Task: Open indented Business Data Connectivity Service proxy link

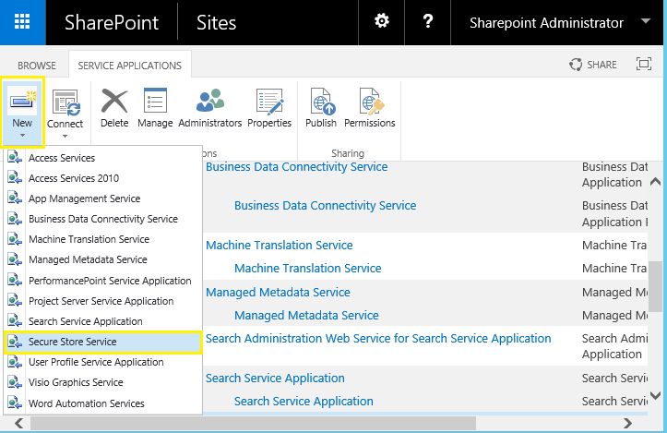Action: (x=326, y=206)
